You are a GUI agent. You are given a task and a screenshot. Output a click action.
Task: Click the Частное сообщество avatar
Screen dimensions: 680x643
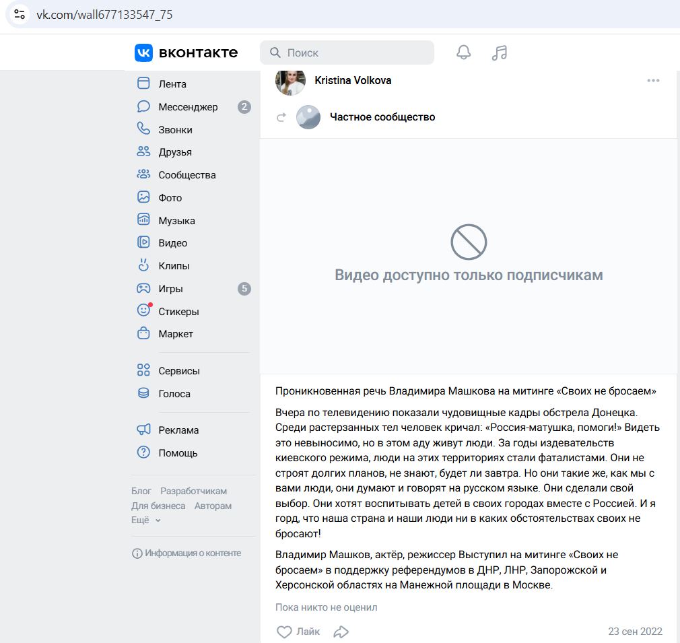[x=308, y=117]
